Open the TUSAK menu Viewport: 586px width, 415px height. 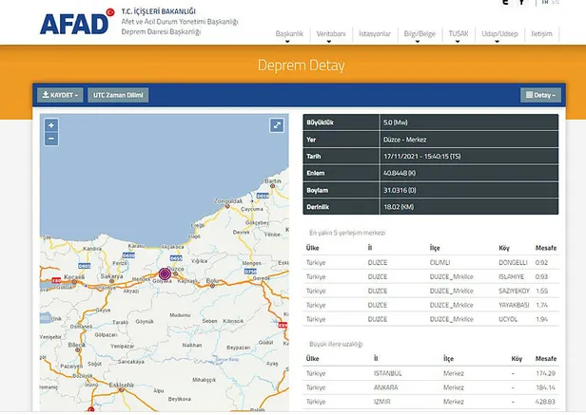click(459, 33)
